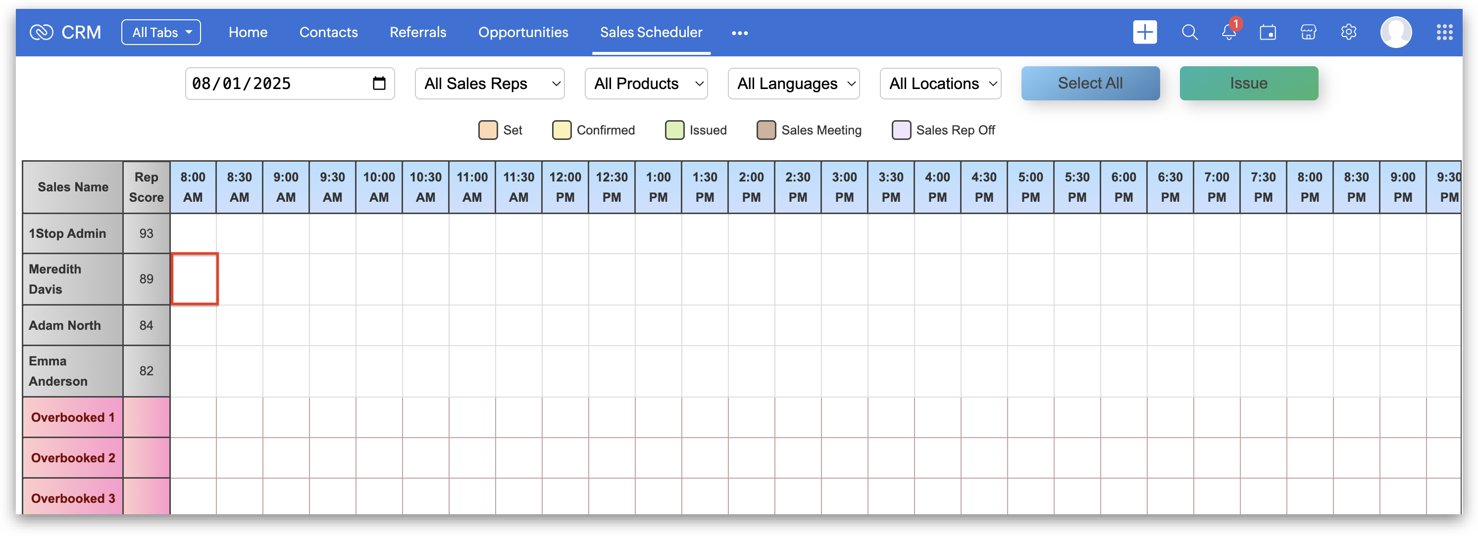
Task: Click the CRM logo icon
Action: [41, 32]
